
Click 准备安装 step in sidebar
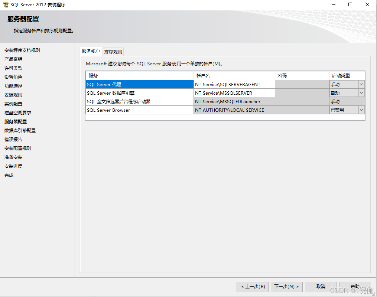coord(13,157)
